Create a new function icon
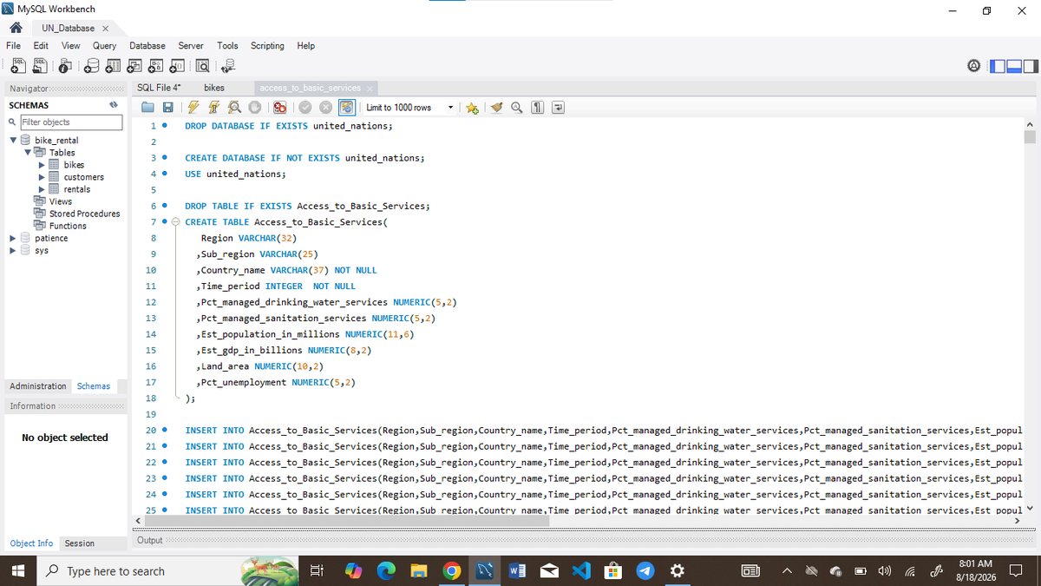This screenshot has height=586, width=1041. [175, 65]
